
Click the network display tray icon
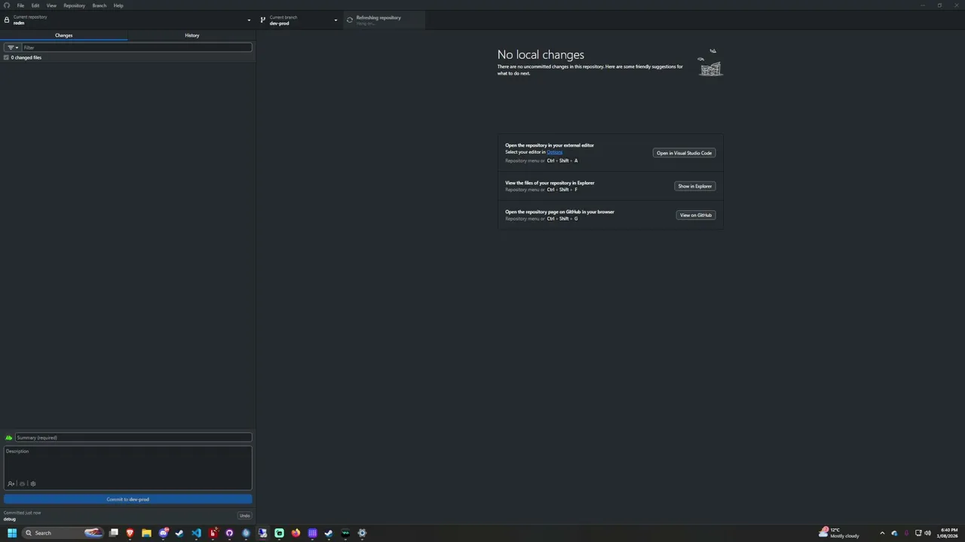pyautogui.click(x=918, y=533)
